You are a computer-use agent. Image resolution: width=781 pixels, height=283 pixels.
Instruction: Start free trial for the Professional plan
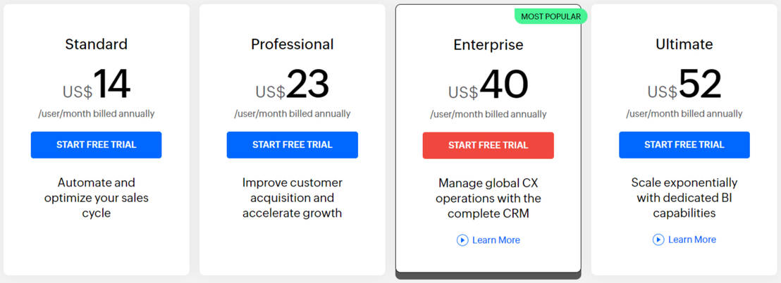click(292, 145)
